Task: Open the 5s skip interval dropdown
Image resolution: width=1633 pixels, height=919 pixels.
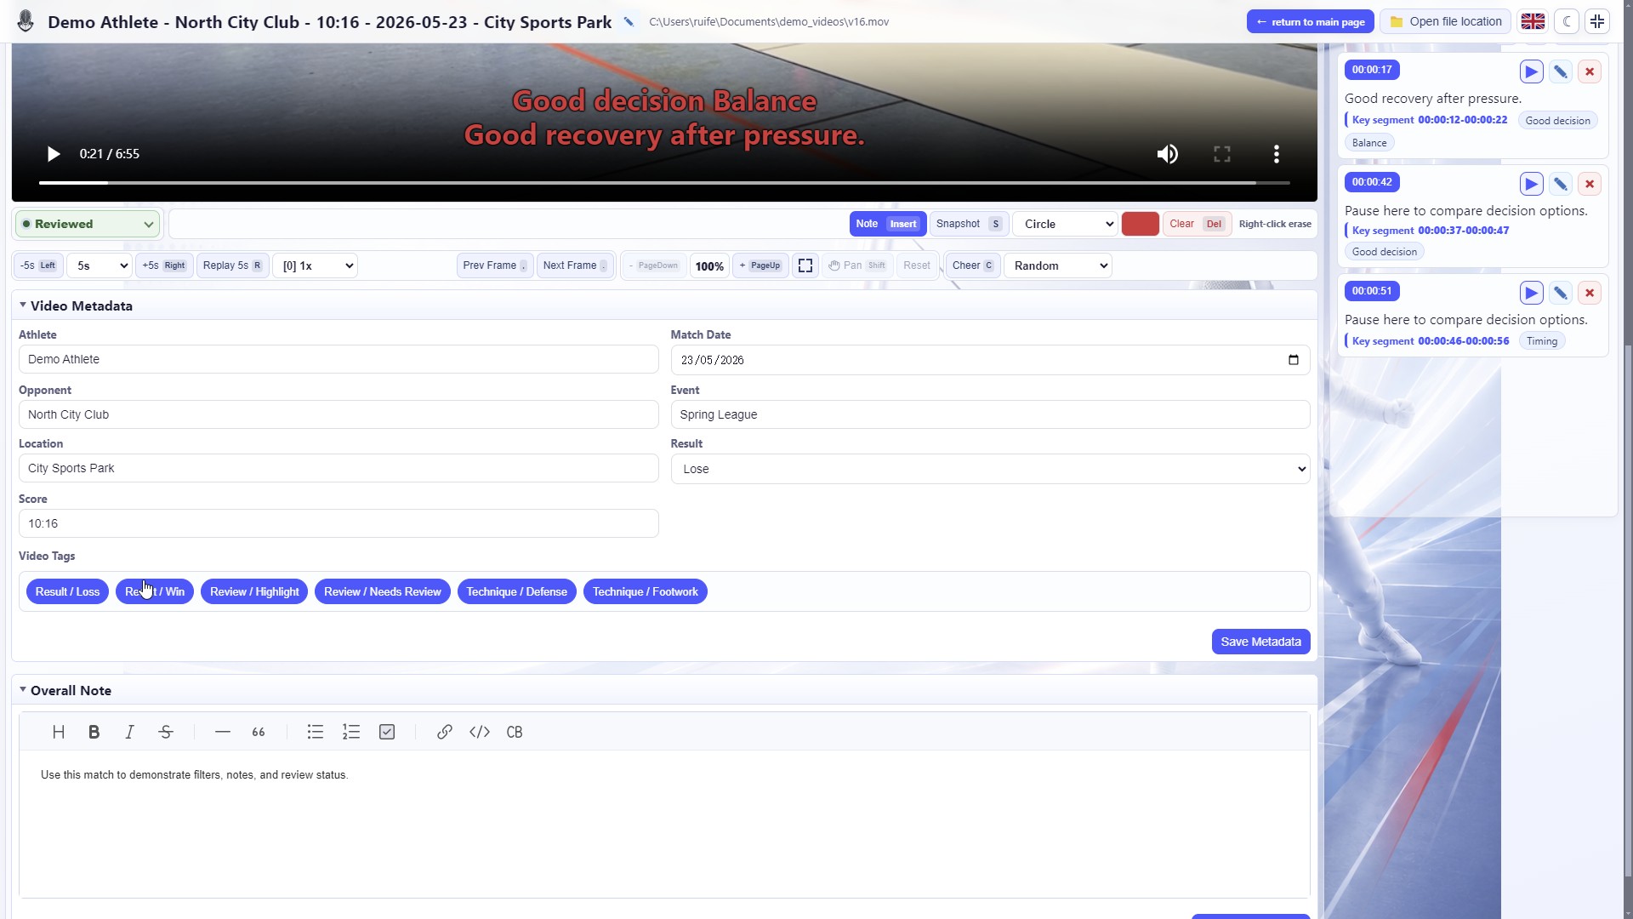Action: click(x=99, y=265)
